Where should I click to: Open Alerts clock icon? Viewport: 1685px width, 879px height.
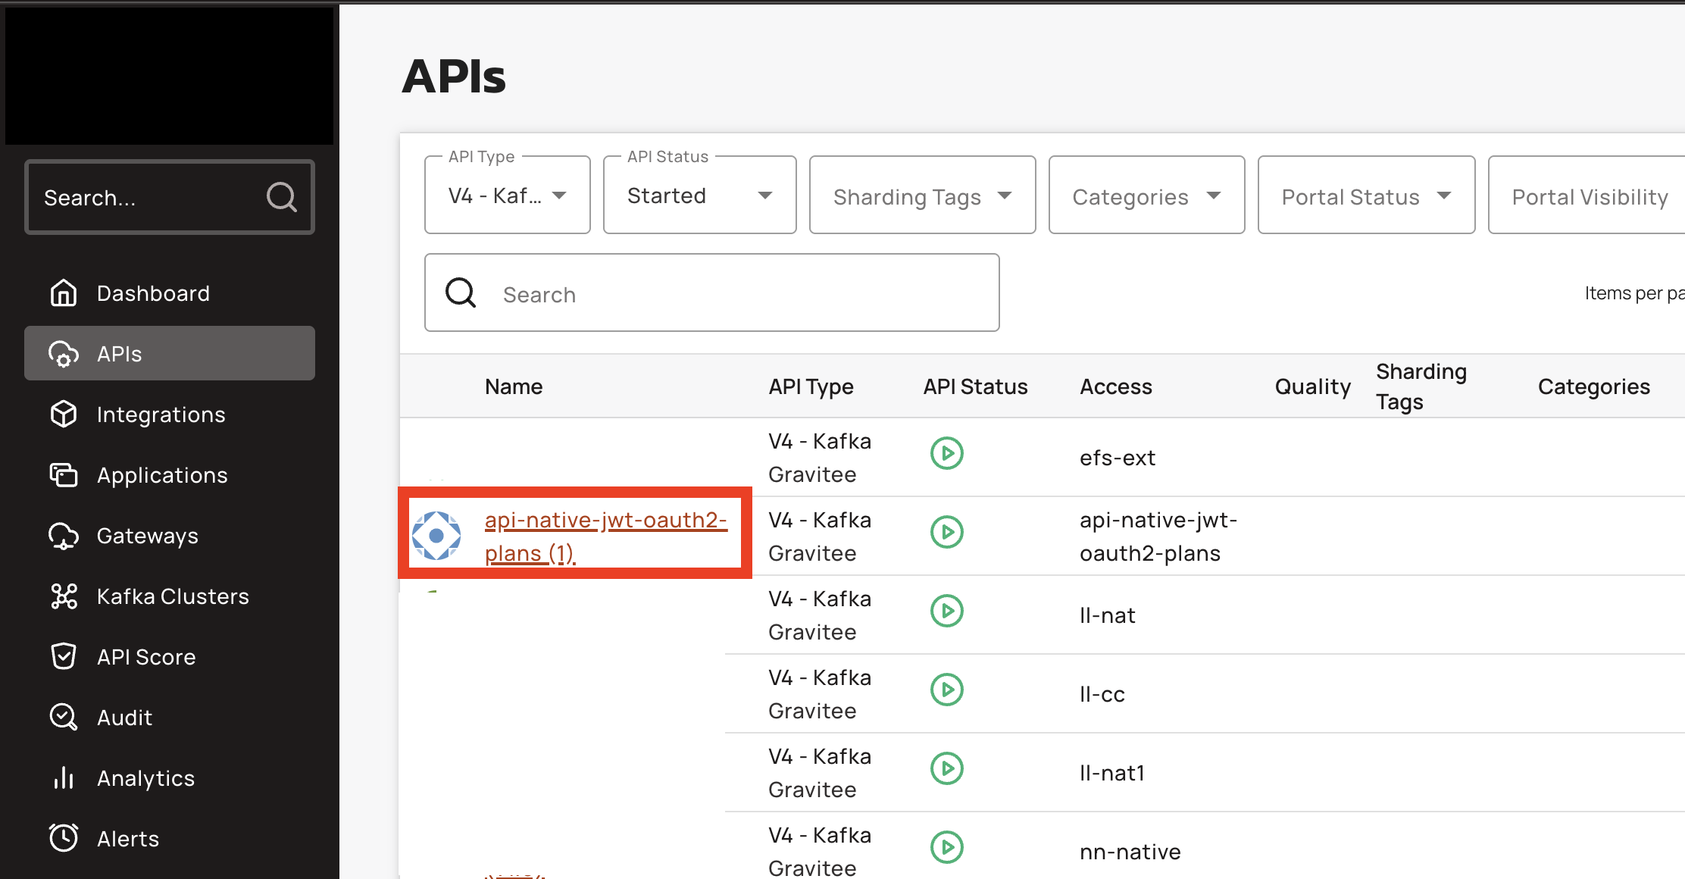(64, 838)
